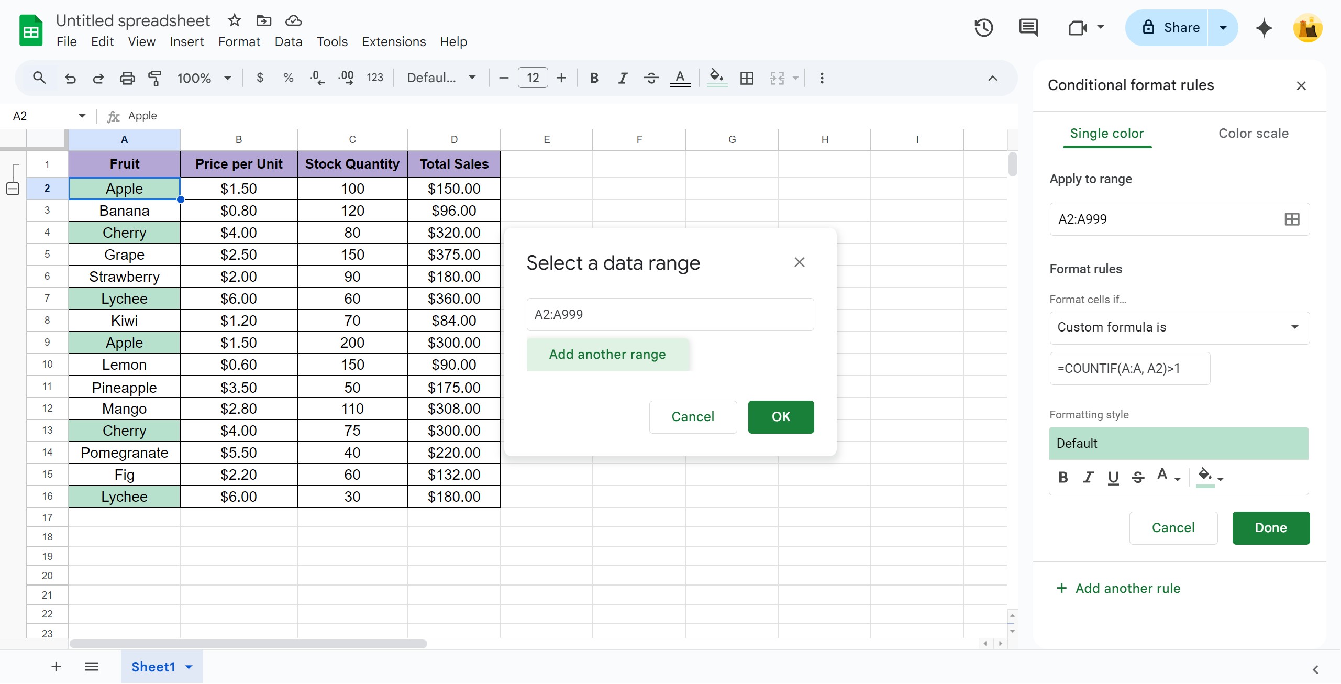Image resolution: width=1341 pixels, height=684 pixels.
Task: Toggle bold in main toolbar
Action: pyautogui.click(x=594, y=78)
